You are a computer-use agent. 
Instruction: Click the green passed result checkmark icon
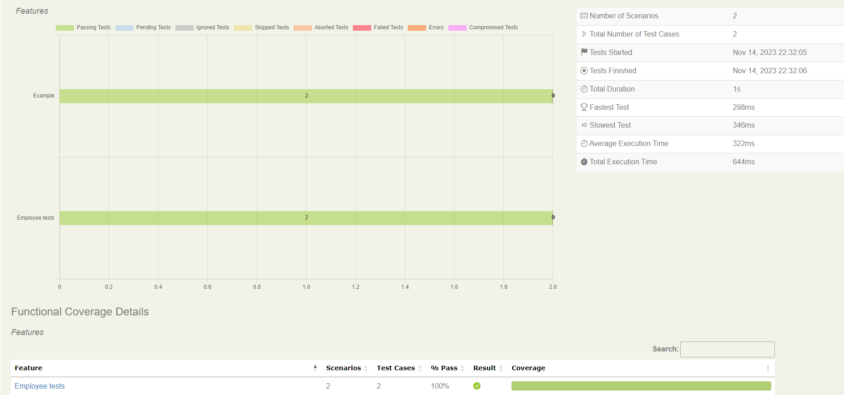pyautogui.click(x=477, y=386)
